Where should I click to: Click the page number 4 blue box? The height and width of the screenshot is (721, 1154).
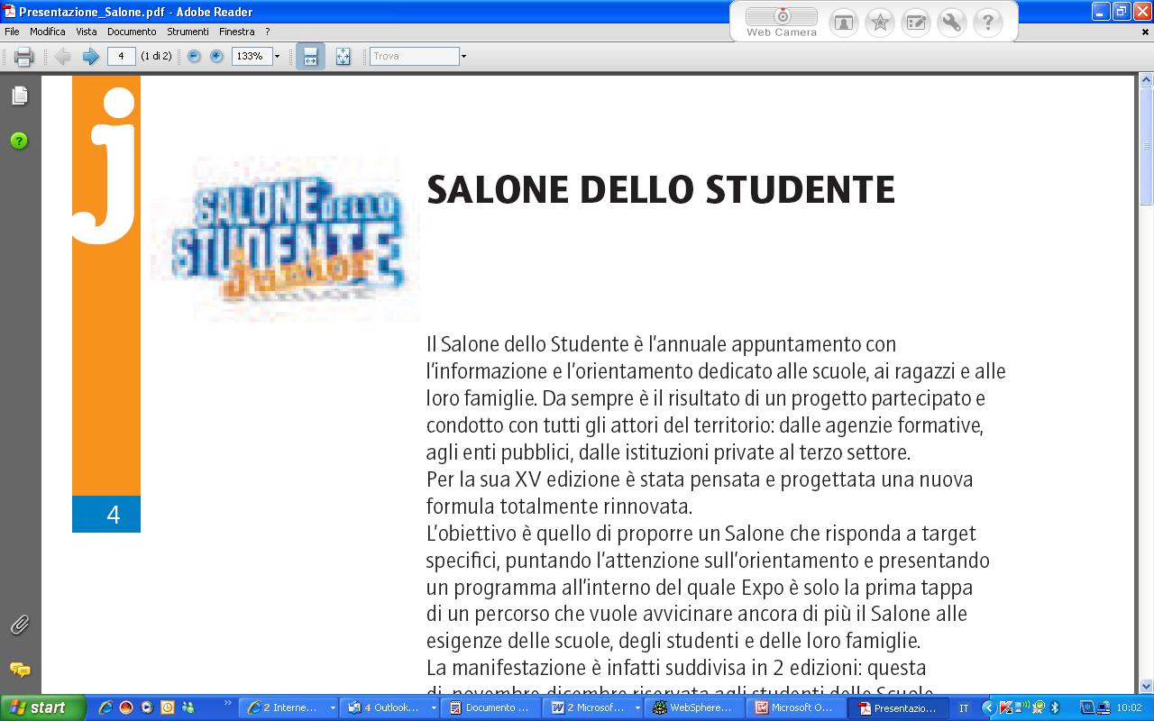[x=106, y=514]
